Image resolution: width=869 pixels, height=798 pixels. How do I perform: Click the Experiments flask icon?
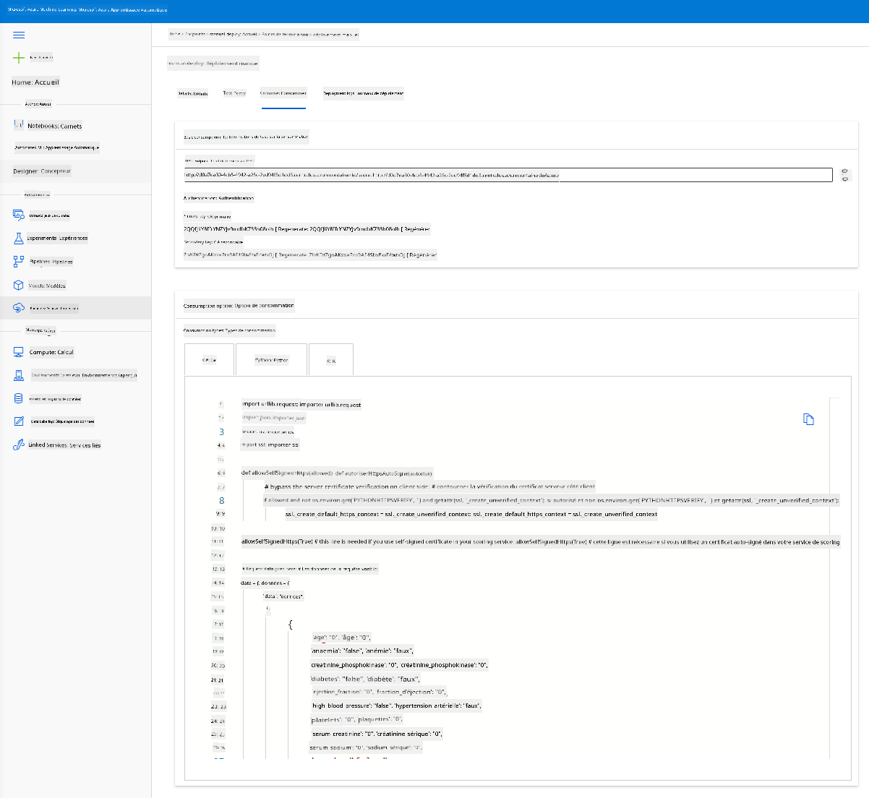[19, 238]
